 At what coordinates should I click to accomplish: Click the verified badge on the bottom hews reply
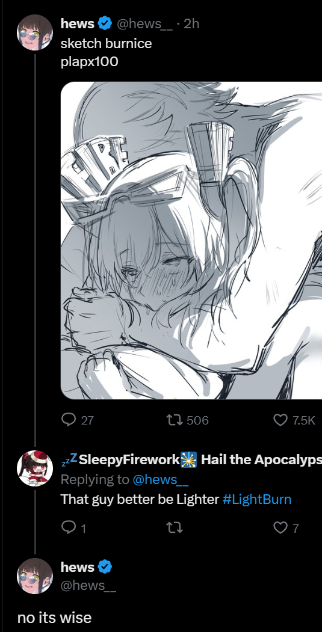coord(105,567)
